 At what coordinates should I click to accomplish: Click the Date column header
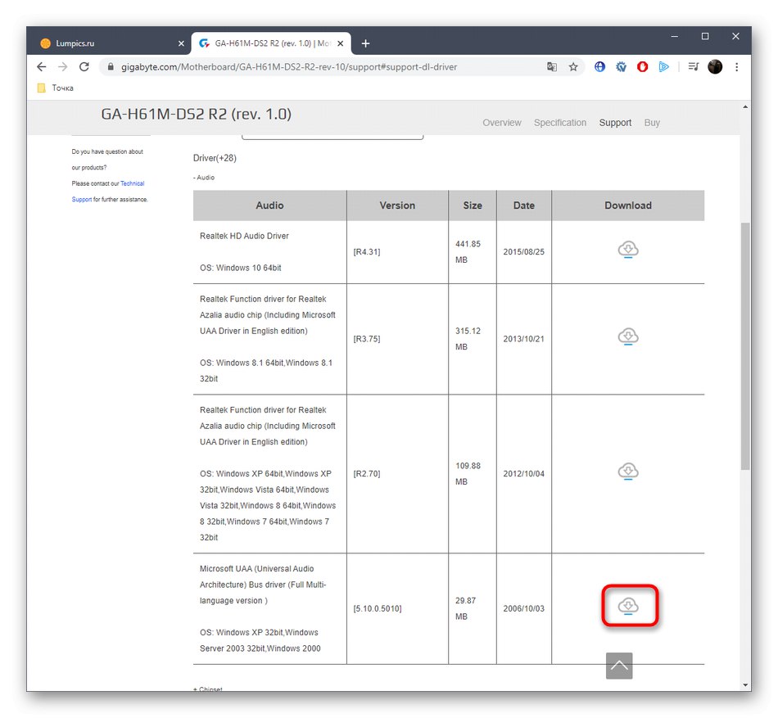tap(523, 205)
